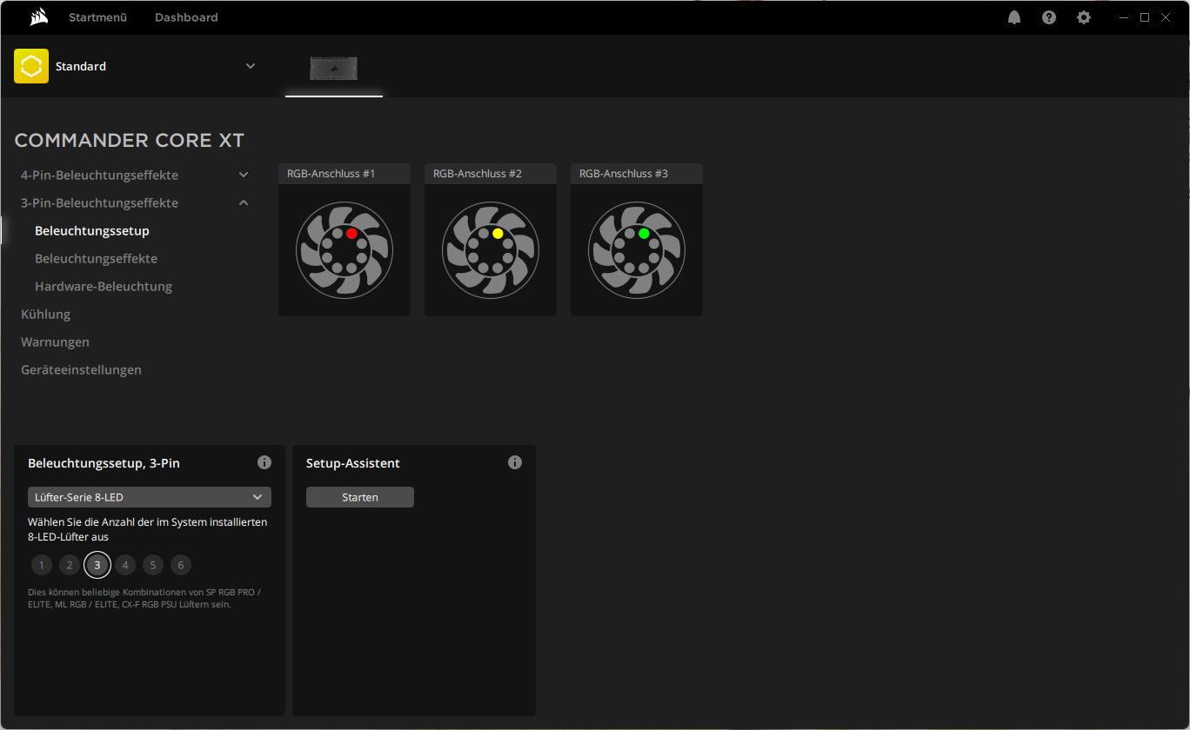Collapse 3-Pin-Beleuchtungseffekte section chevron

tap(244, 202)
